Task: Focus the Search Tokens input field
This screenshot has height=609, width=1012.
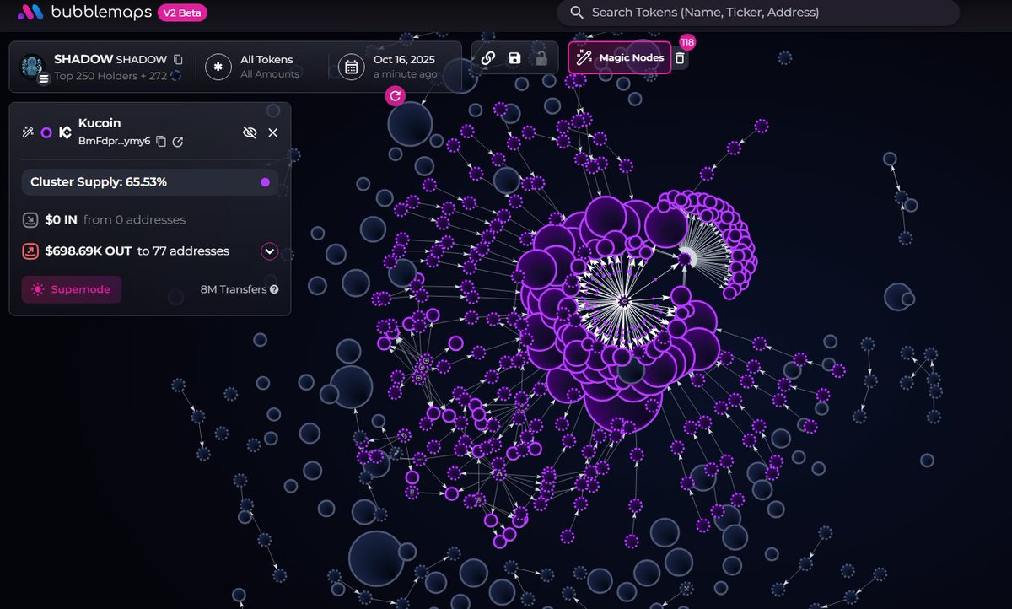Action: (x=759, y=13)
